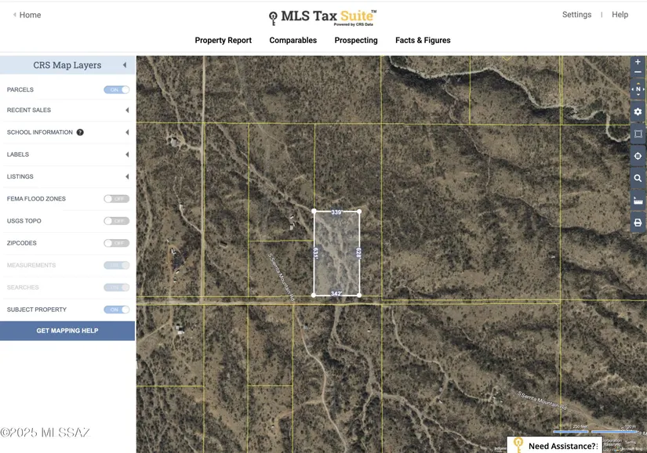
Task: Select the area selection square tool
Action: 638,134
